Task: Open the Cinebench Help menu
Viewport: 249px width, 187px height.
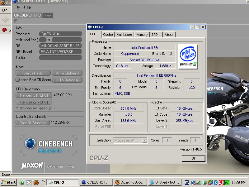Action: (x=27, y=7)
